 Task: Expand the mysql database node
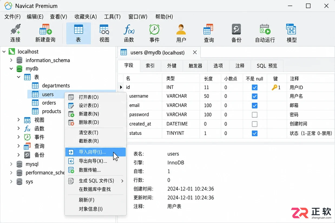(11, 164)
